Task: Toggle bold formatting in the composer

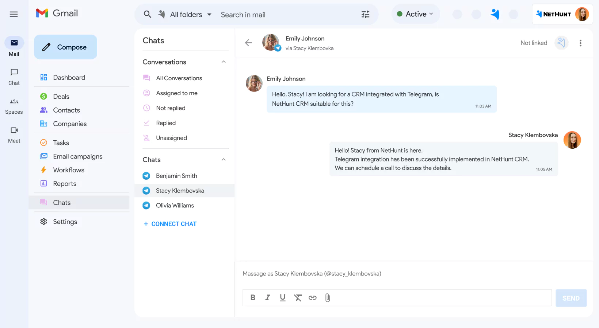Action: click(252, 298)
